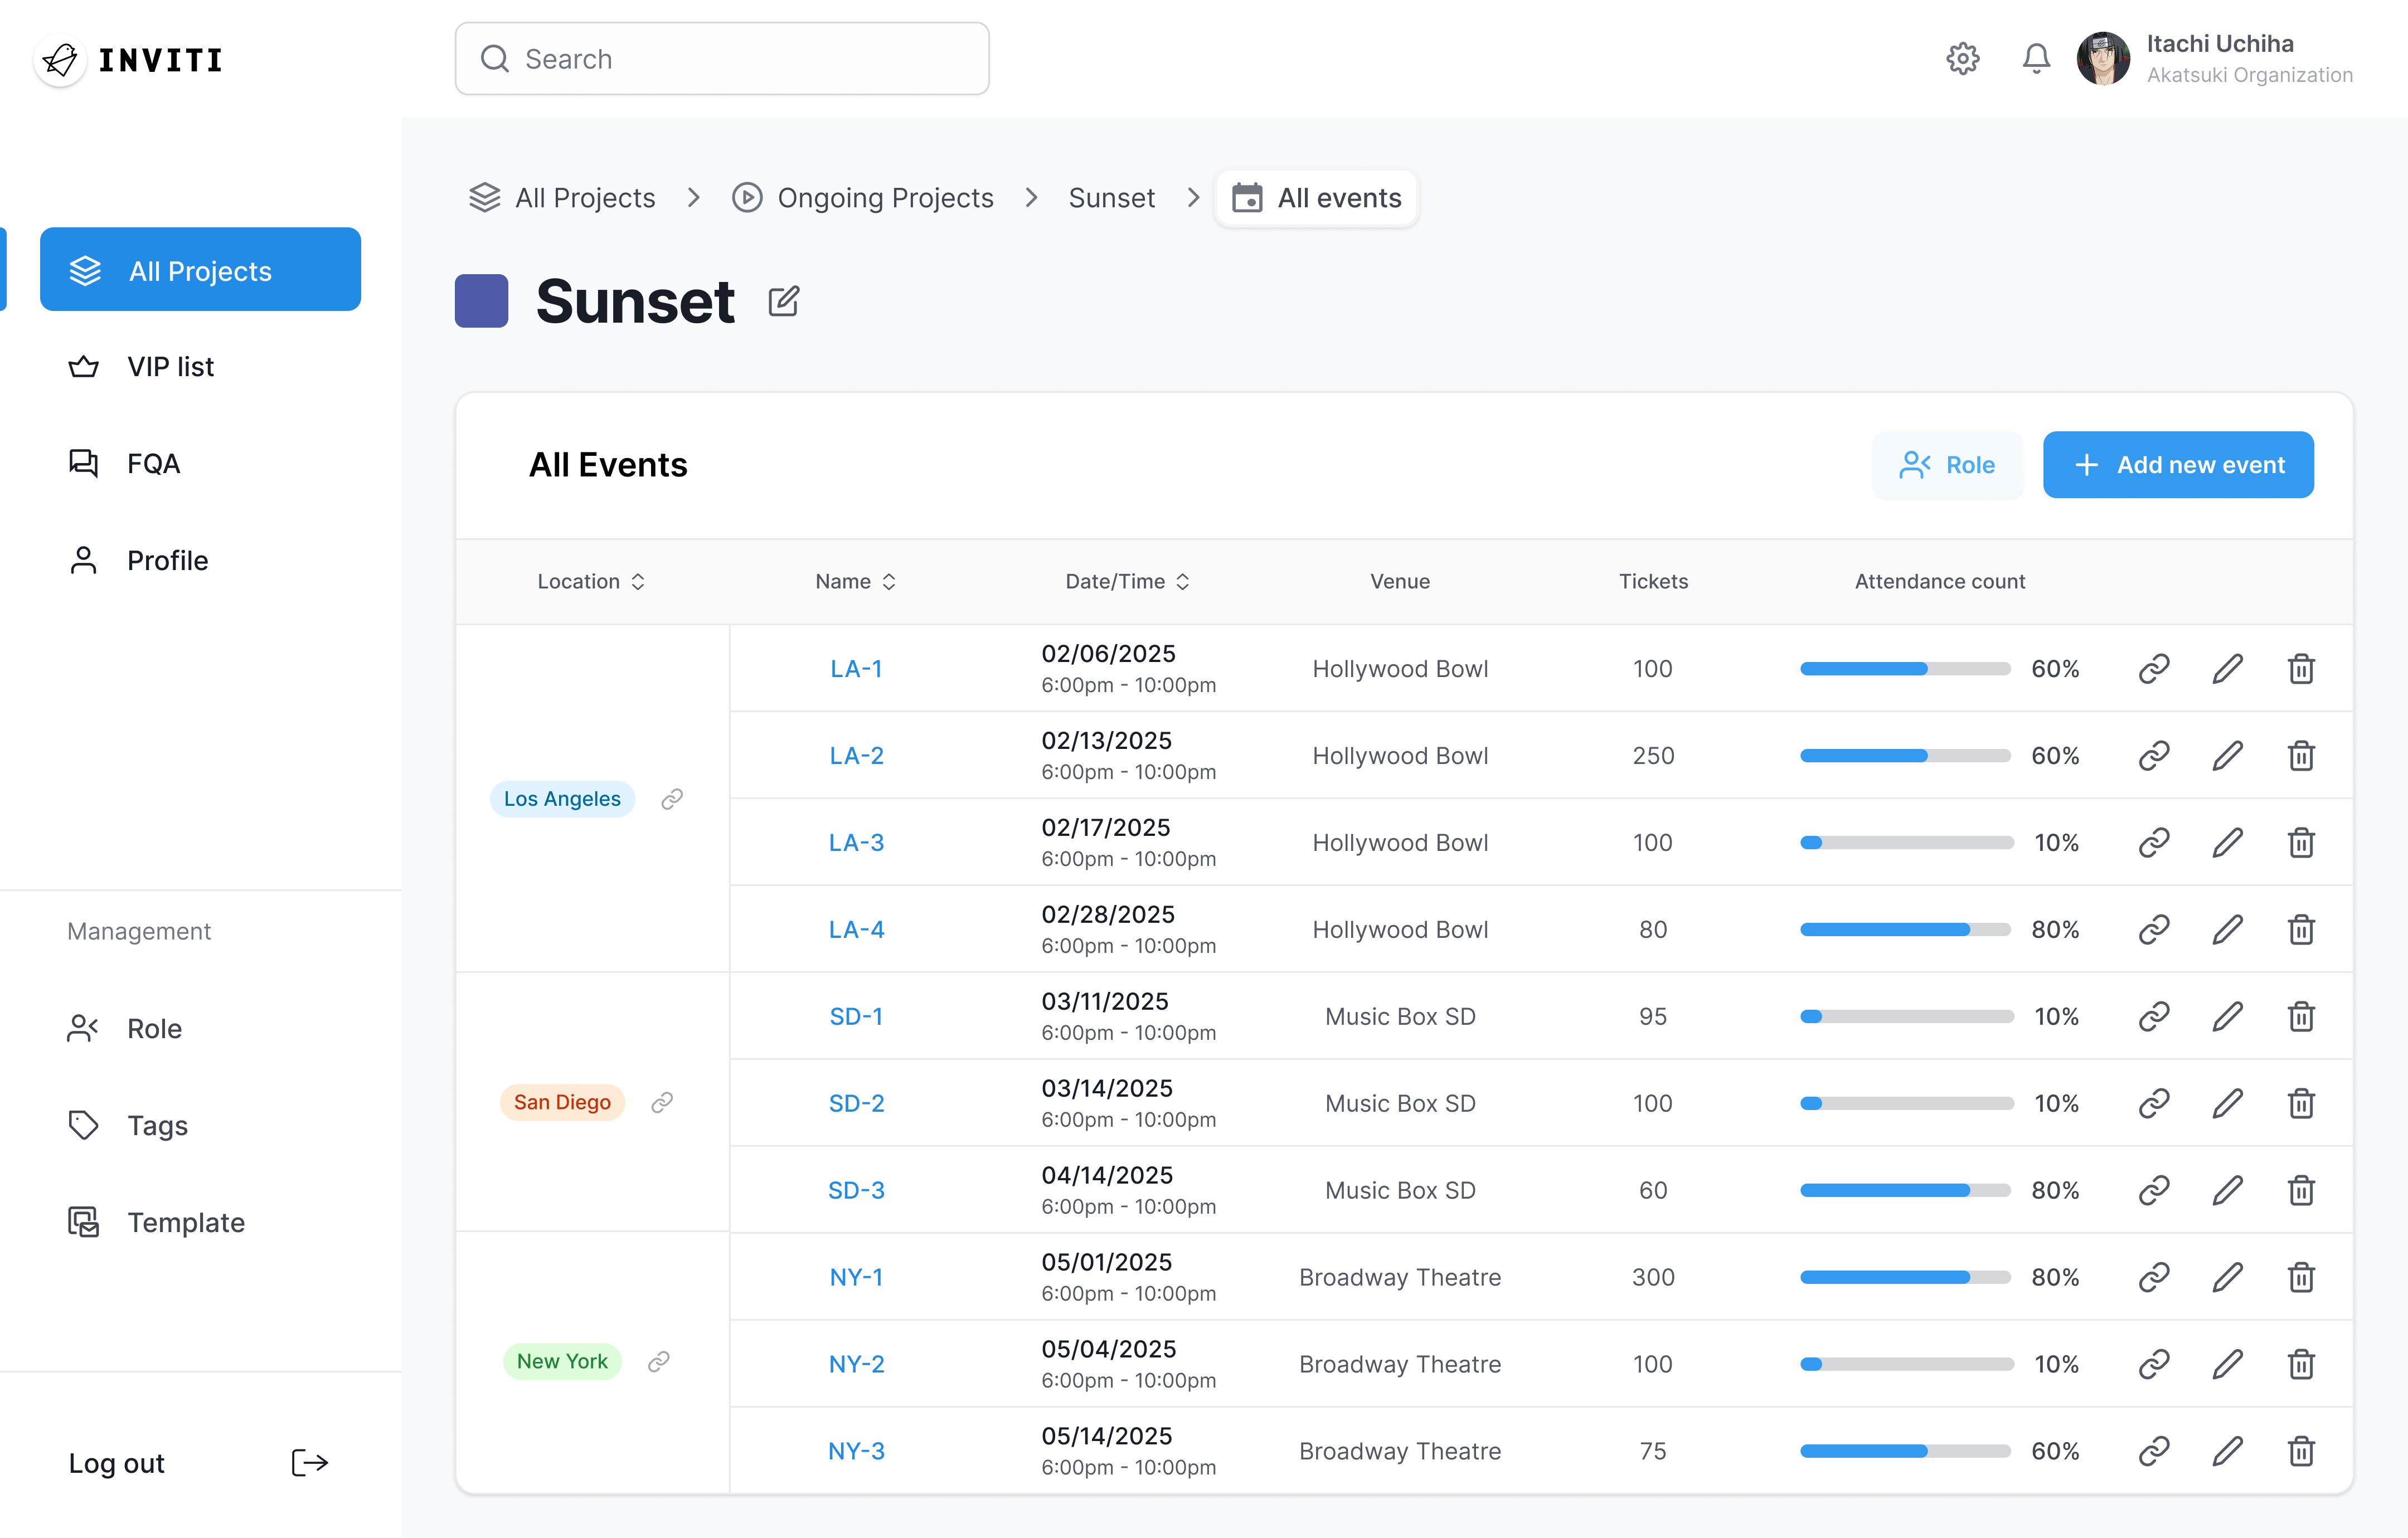Edit the LA-3 event with pencil icon
2408x1538 pixels.
(x=2227, y=843)
